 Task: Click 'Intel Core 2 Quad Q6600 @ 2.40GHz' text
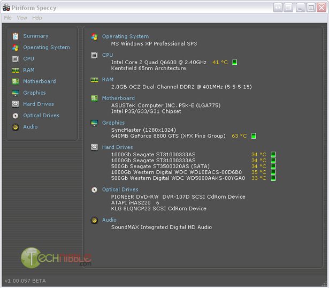click(x=159, y=63)
